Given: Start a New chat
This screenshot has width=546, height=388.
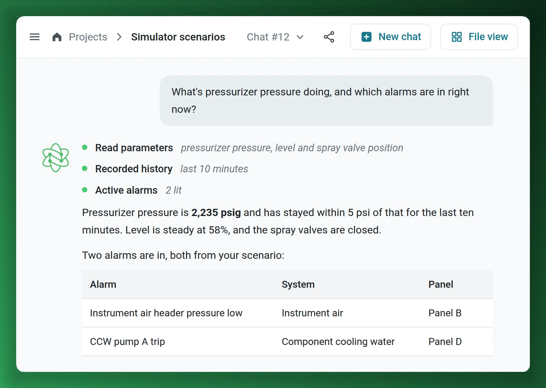Looking at the screenshot, I should pos(390,37).
